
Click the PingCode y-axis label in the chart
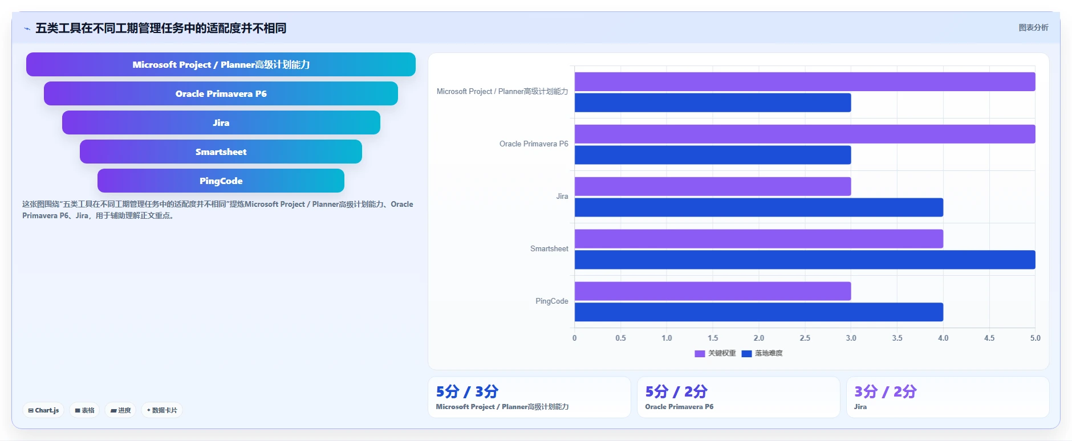[551, 301]
